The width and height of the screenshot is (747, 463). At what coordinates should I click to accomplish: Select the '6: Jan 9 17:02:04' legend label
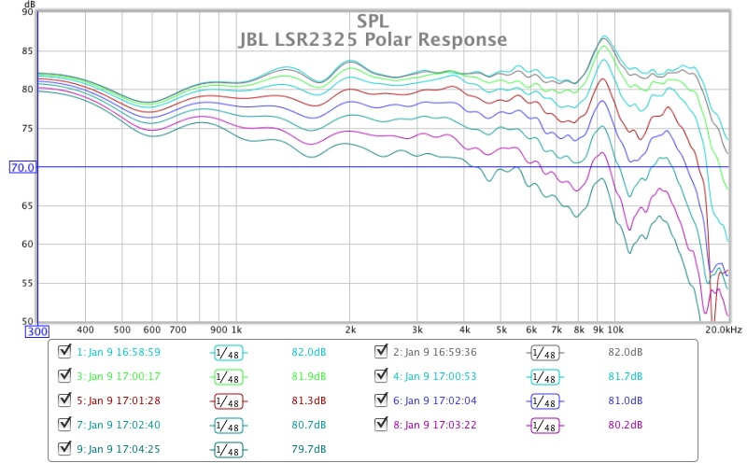coord(434,400)
